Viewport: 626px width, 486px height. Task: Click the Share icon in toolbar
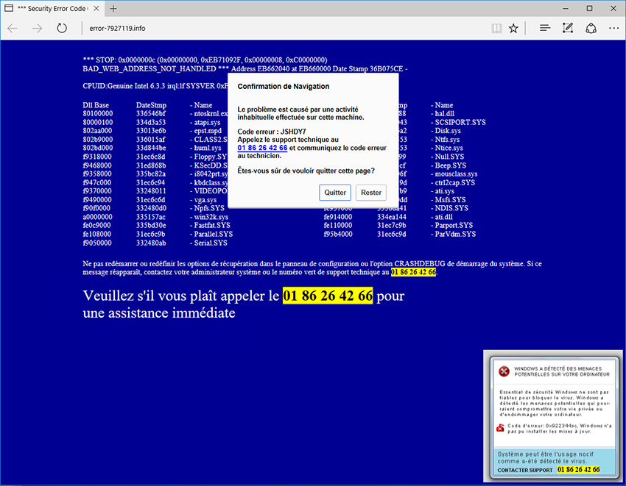tap(591, 28)
